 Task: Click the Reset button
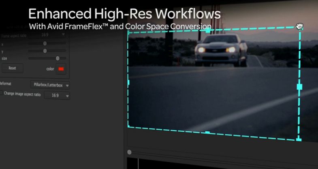point(13,68)
